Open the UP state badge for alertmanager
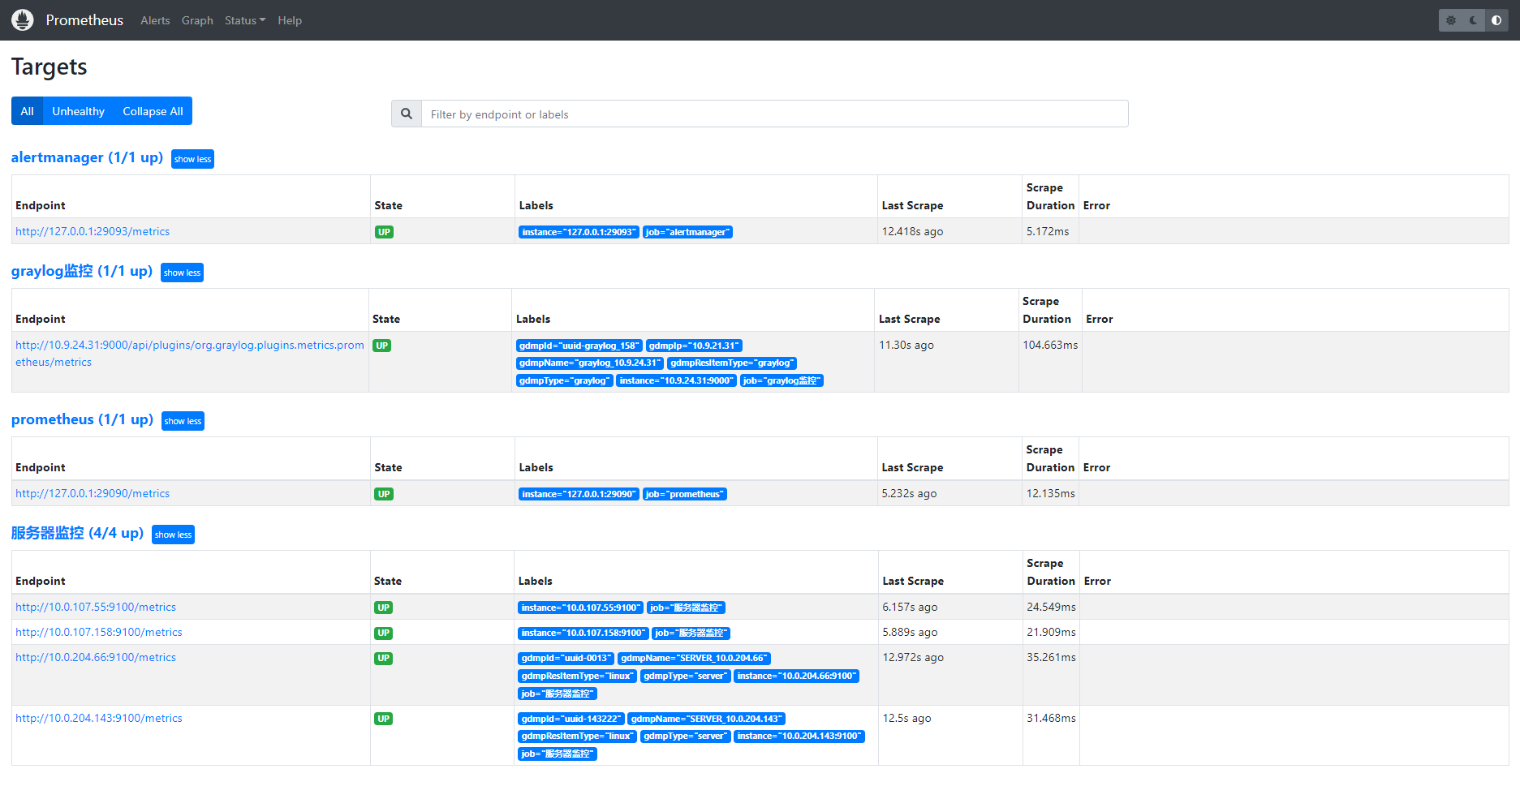 coord(384,231)
